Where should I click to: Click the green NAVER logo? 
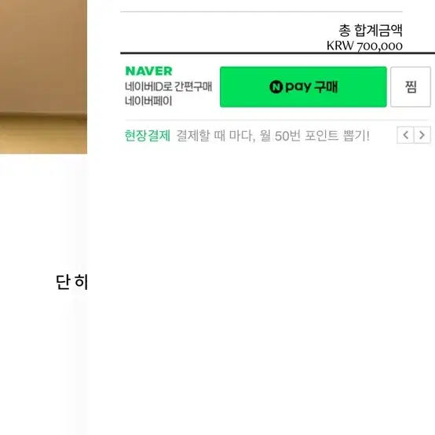pyautogui.click(x=148, y=71)
